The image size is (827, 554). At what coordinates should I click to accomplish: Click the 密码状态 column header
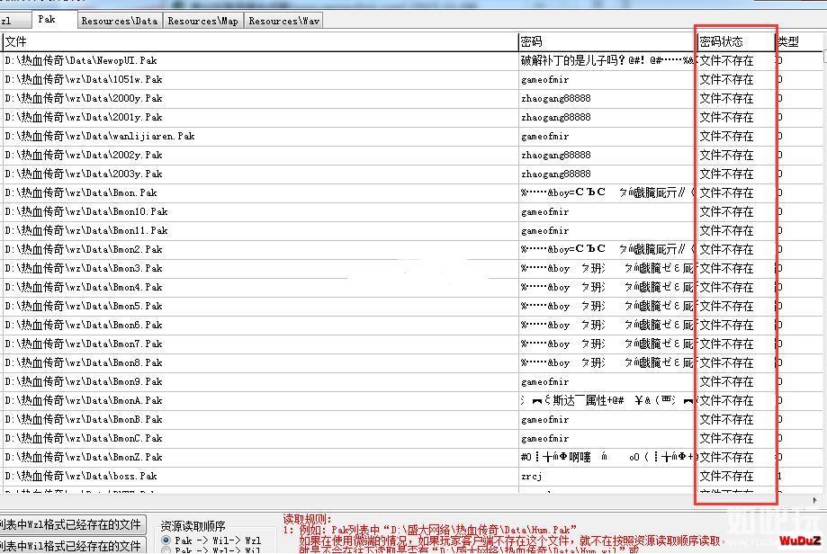pyautogui.click(x=736, y=41)
